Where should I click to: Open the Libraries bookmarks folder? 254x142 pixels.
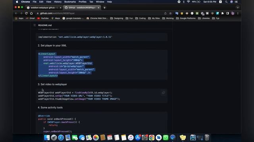204,19
